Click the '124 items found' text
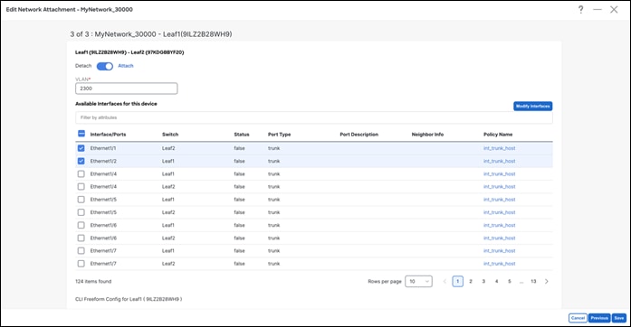 (x=93, y=282)
